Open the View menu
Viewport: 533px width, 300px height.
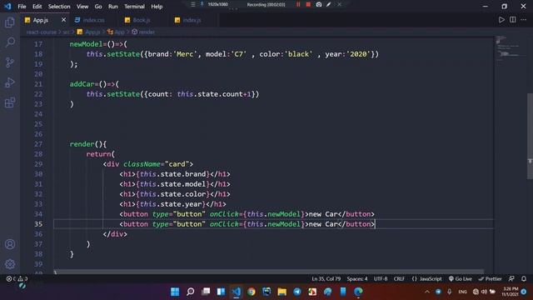click(x=82, y=7)
